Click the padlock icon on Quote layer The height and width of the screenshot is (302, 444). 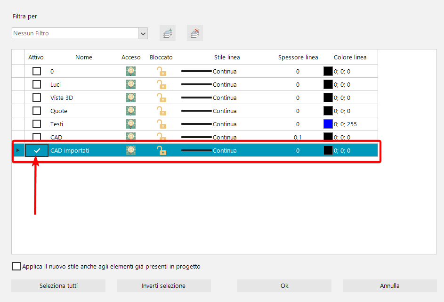(161, 111)
